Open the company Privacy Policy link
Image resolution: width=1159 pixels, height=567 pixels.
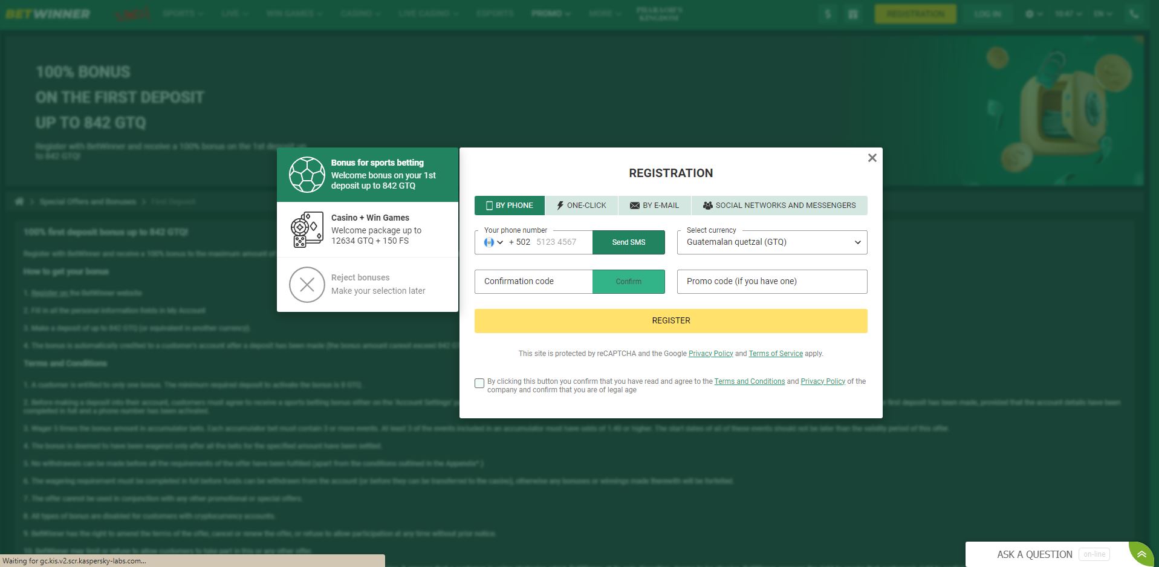(x=823, y=381)
